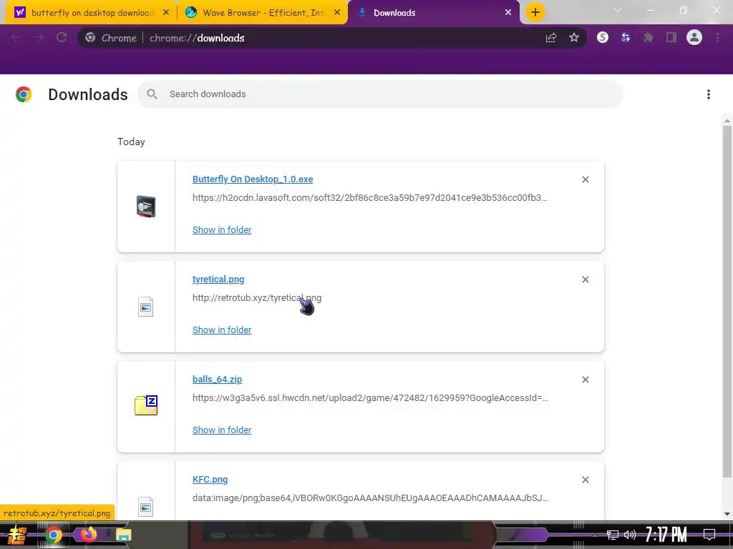The image size is (733, 549).
Task: Click the Search downloads field
Action: point(380,94)
